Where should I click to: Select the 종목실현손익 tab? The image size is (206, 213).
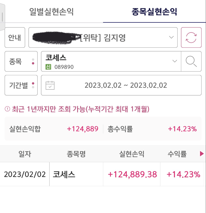154,12
